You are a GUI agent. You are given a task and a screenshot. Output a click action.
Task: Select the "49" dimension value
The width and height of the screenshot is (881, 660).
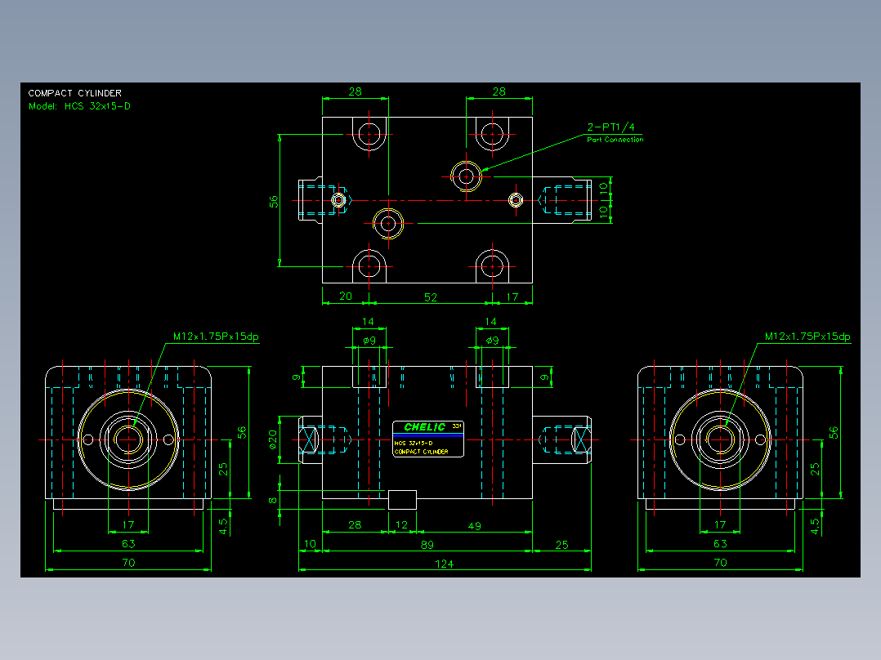(x=474, y=526)
